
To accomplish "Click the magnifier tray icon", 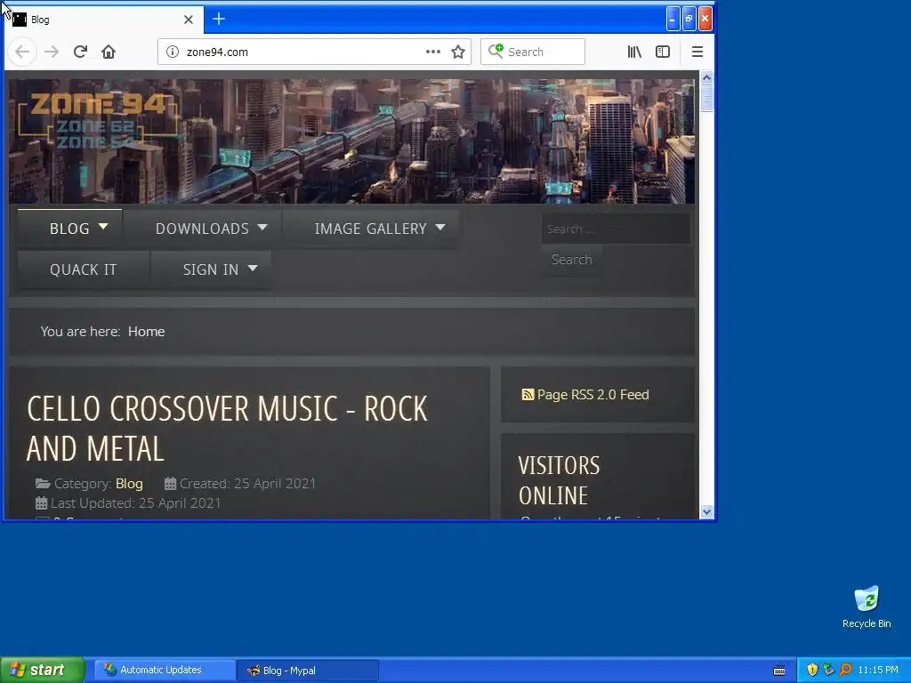I will click(x=845, y=671).
